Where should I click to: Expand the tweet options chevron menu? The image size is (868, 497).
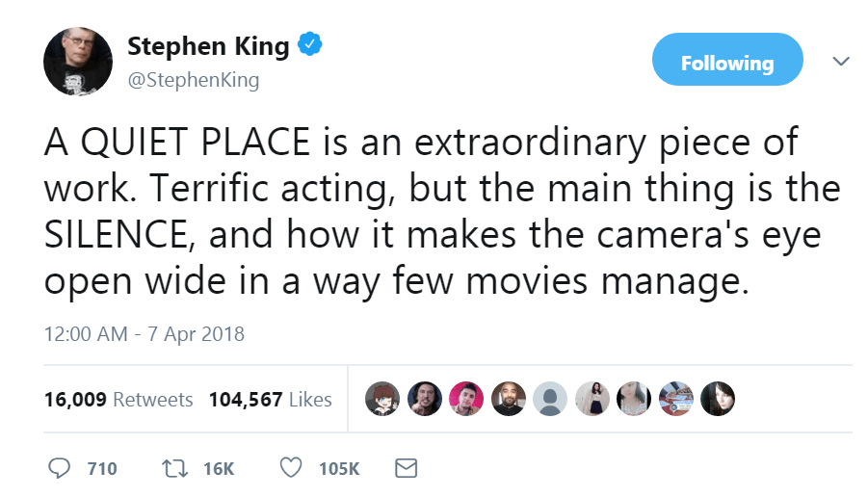coord(841,62)
